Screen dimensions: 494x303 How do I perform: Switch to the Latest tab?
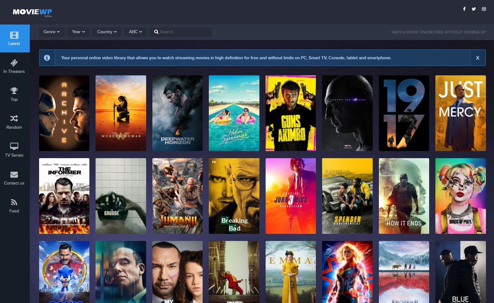(x=15, y=38)
